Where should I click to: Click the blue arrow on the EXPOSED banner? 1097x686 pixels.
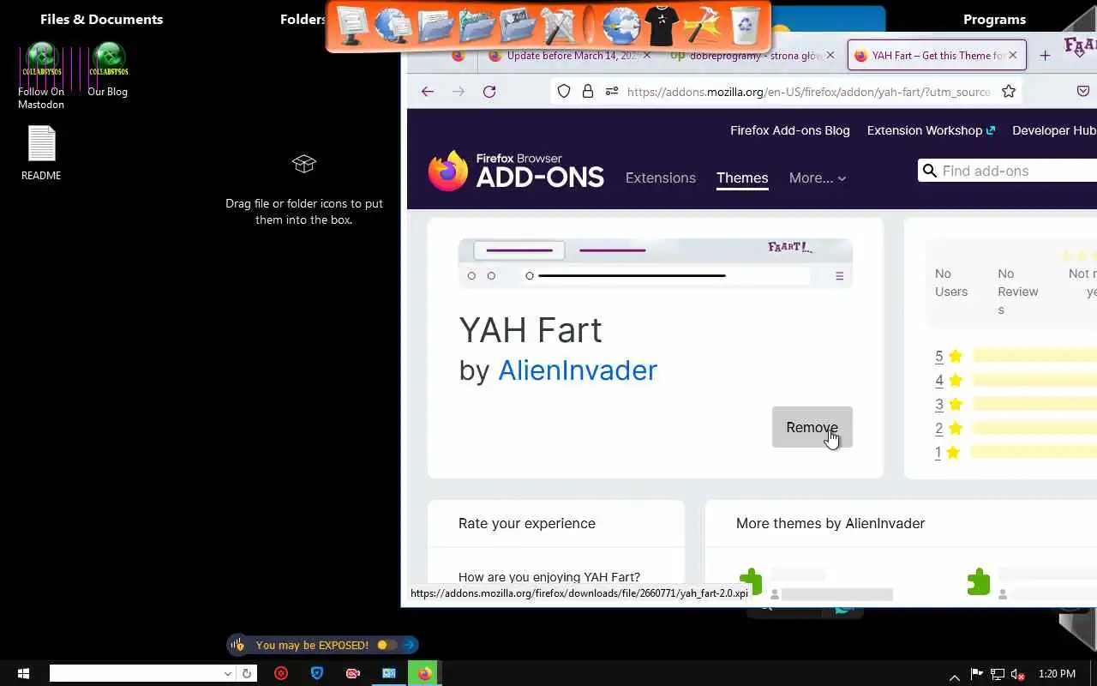pos(410,645)
